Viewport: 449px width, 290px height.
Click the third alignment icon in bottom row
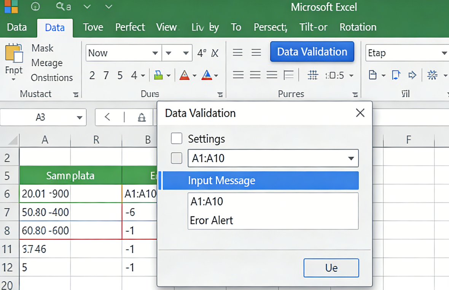coord(272,75)
